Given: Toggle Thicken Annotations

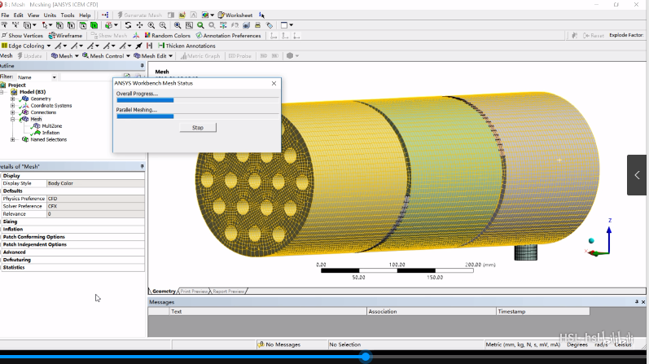Looking at the screenshot, I should point(186,46).
